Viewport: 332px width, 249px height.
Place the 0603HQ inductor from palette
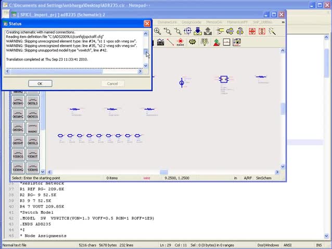pos(18,101)
